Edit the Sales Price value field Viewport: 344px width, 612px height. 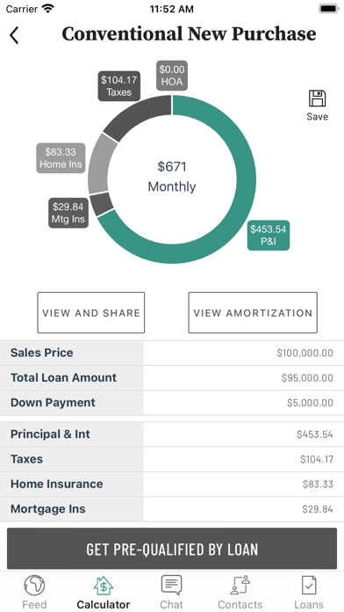243,353
